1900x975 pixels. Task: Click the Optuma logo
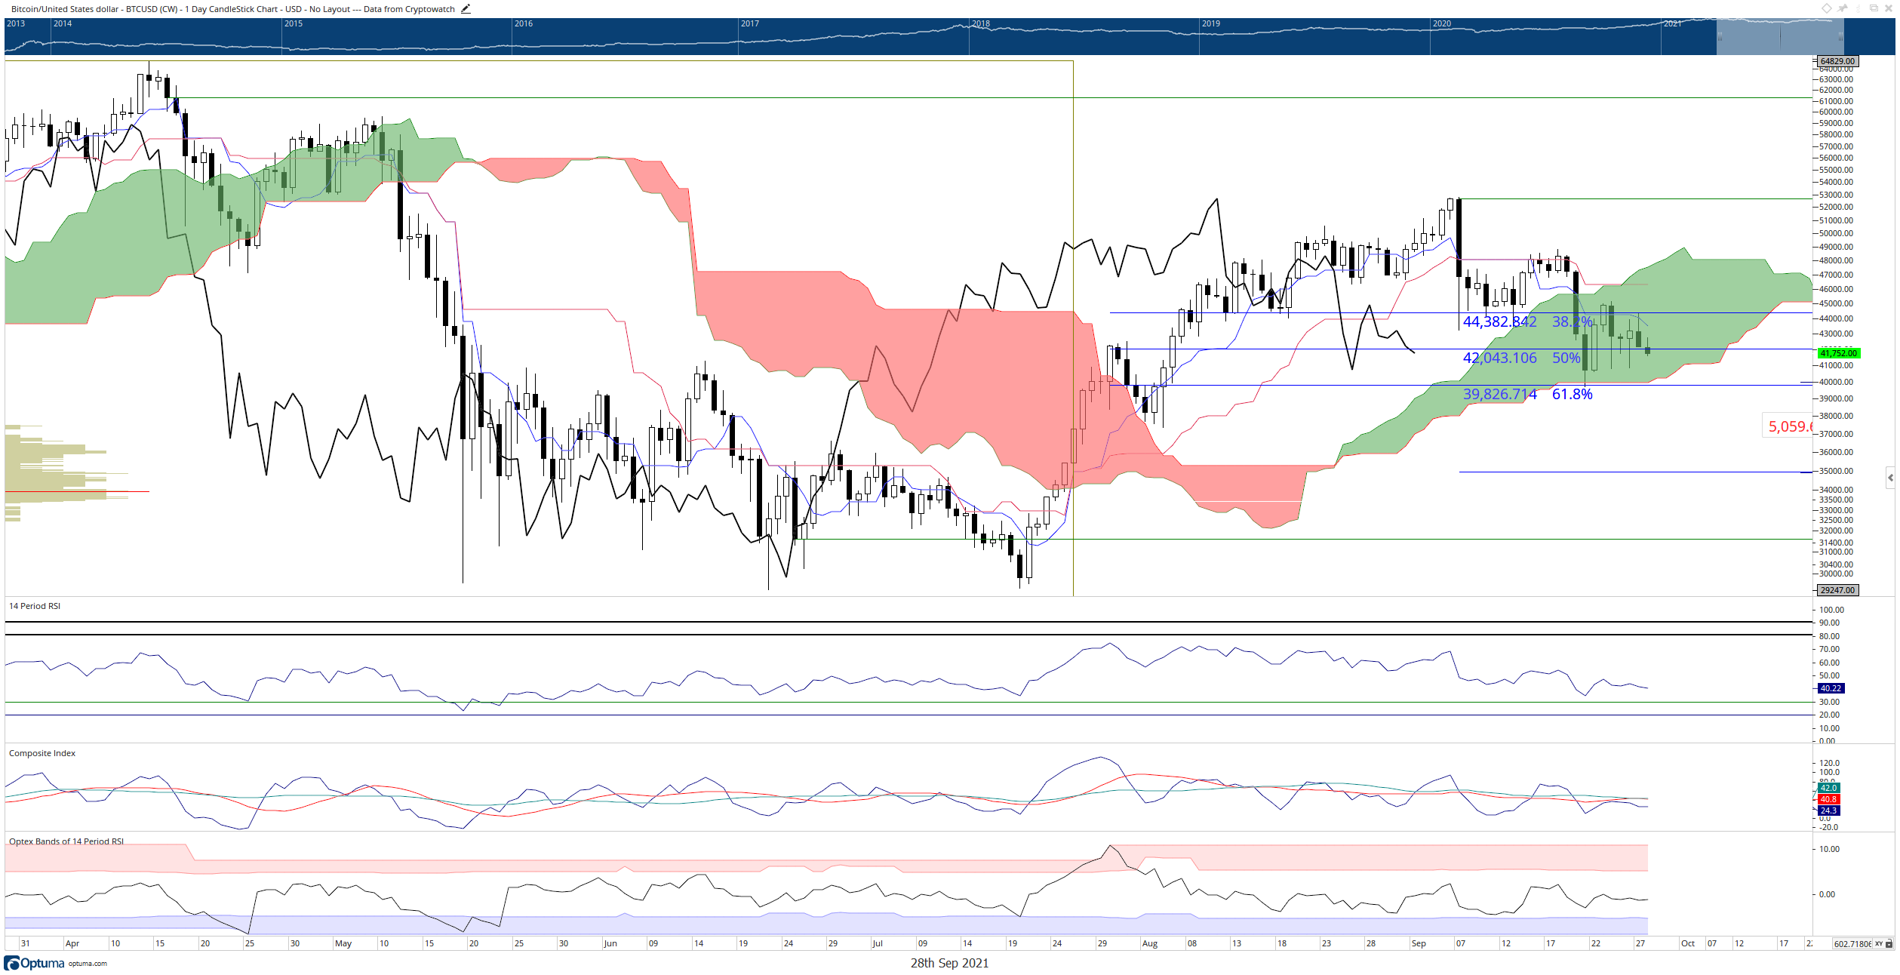tap(34, 963)
